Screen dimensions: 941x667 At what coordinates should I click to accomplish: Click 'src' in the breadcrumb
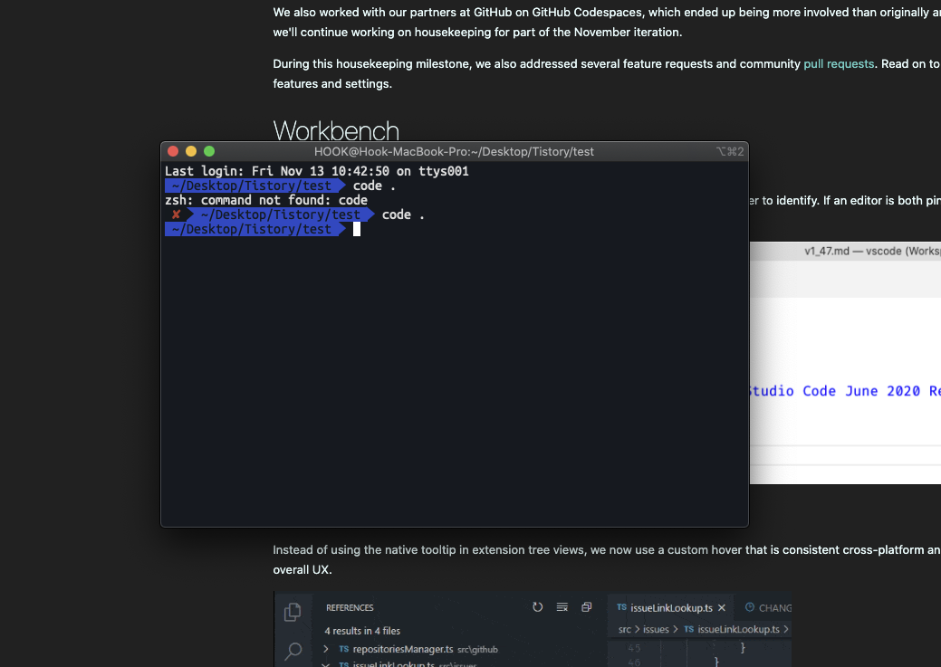pos(625,629)
